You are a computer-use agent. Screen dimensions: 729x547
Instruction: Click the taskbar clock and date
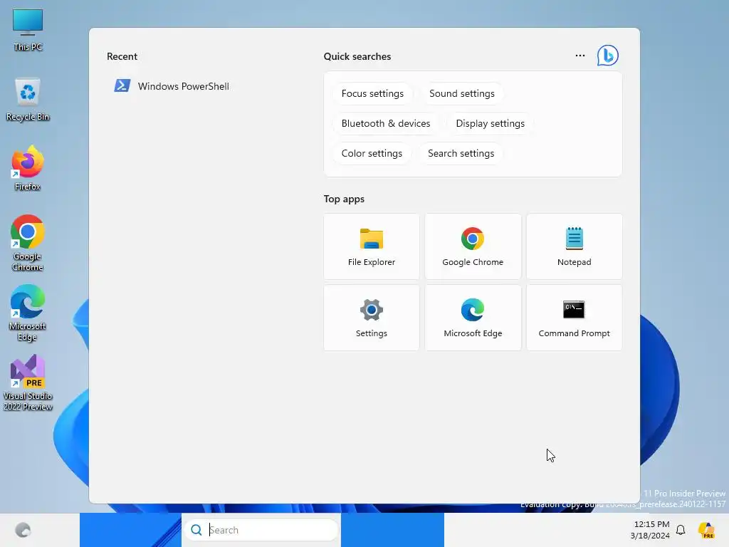(650, 530)
